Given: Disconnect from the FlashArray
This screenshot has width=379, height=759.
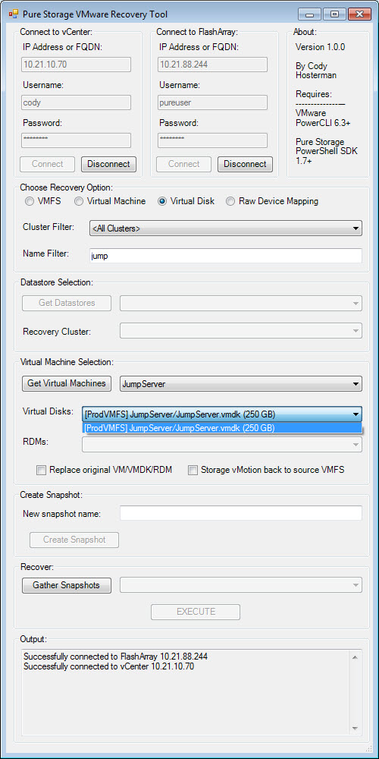Looking at the screenshot, I should tap(245, 164).
